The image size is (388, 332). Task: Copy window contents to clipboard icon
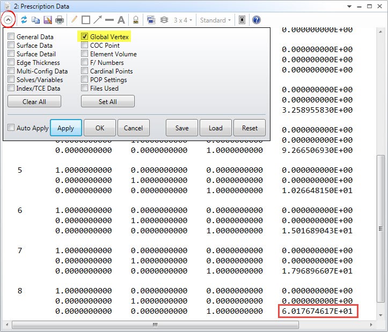click(35, 20)
